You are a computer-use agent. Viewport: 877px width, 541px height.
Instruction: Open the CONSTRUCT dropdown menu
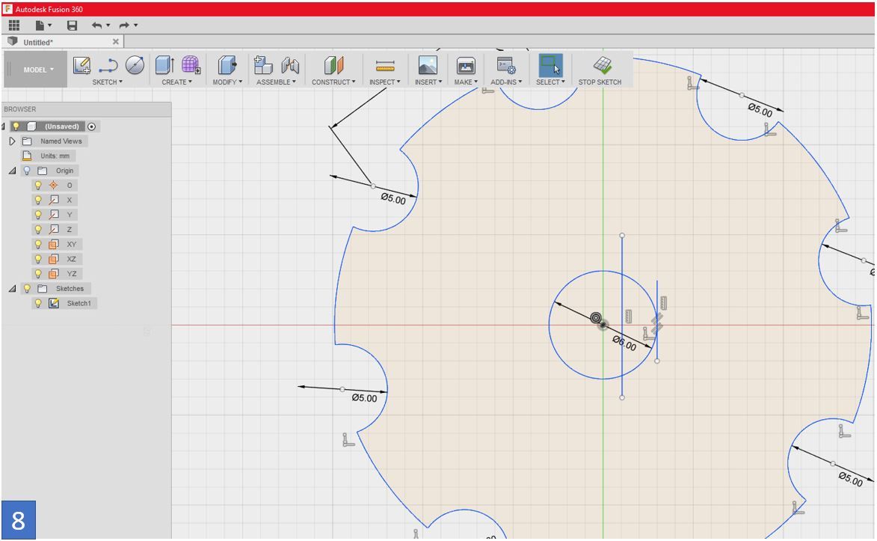(333, 82)
